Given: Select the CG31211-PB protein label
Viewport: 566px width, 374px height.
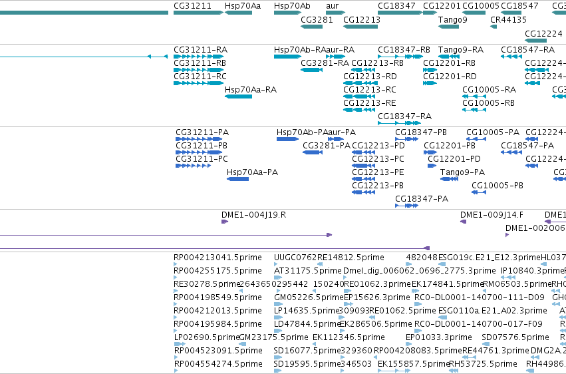Looking at the screenshot, I should point(202,146).
